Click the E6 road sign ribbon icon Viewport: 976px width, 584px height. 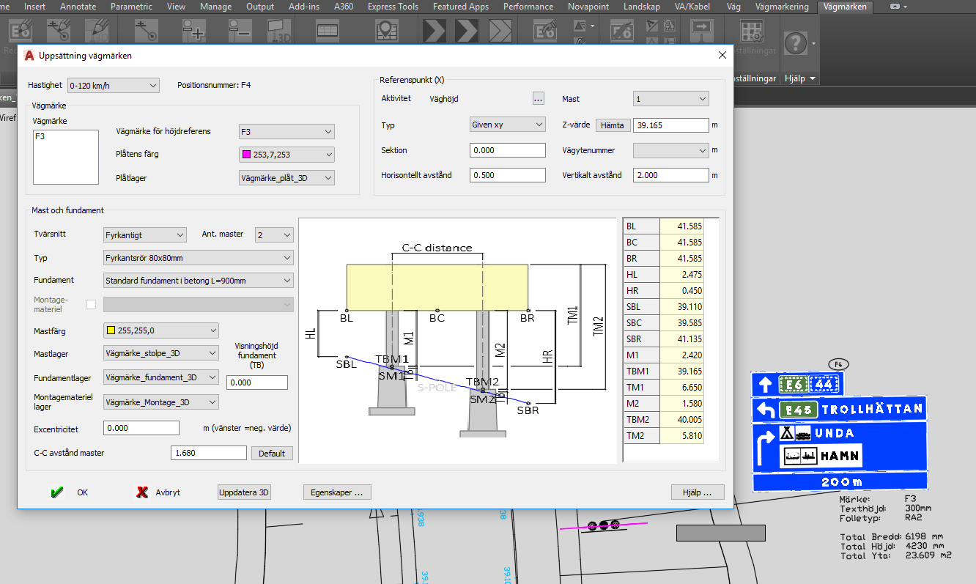pyautogui.click(x=22, y=31)
